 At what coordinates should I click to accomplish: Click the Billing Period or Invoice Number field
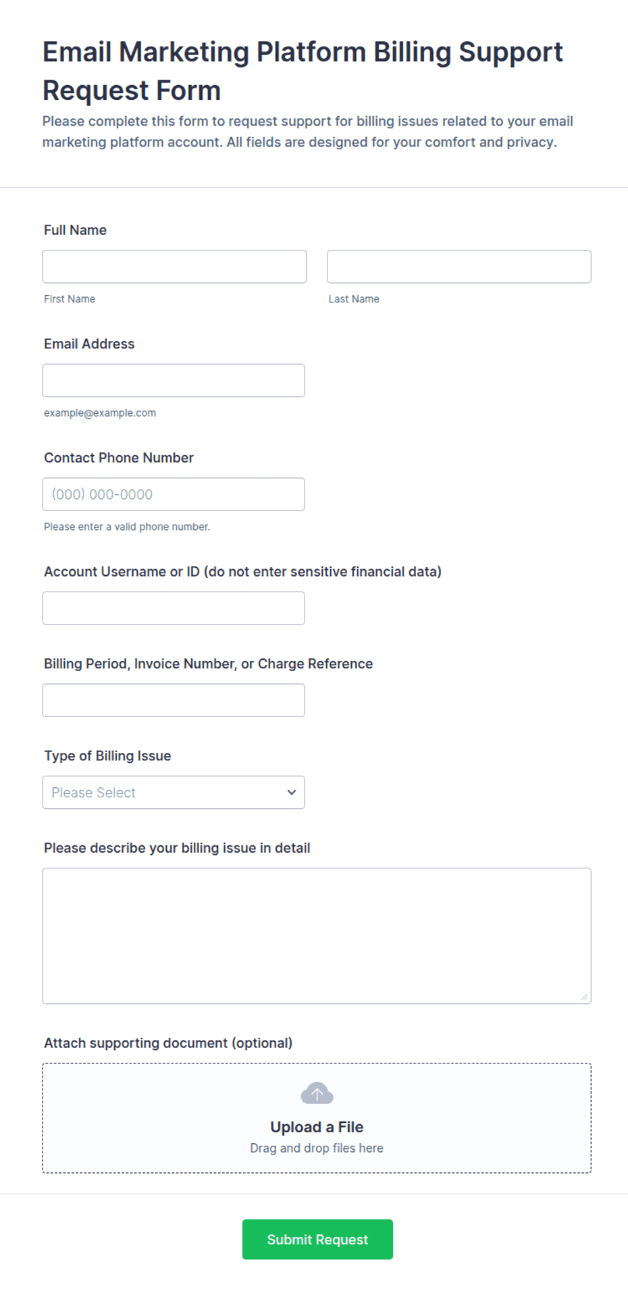[174, 700]
